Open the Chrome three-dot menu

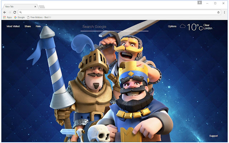click(x=224, y=13)
